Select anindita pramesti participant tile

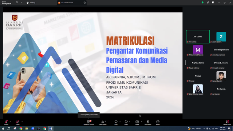pos(221,49)
